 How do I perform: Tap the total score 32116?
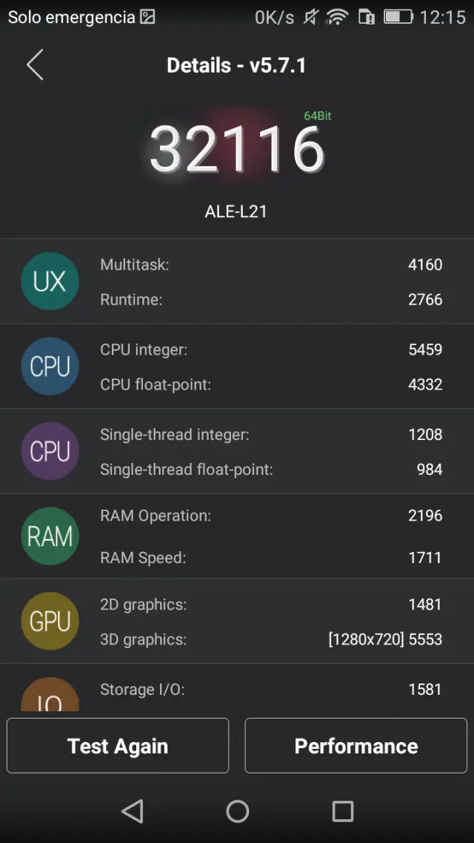click(x=237, y=149)
